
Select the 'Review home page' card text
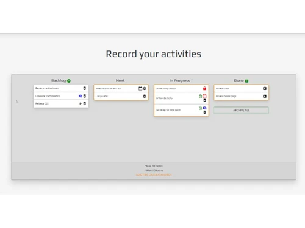point(226,96)
